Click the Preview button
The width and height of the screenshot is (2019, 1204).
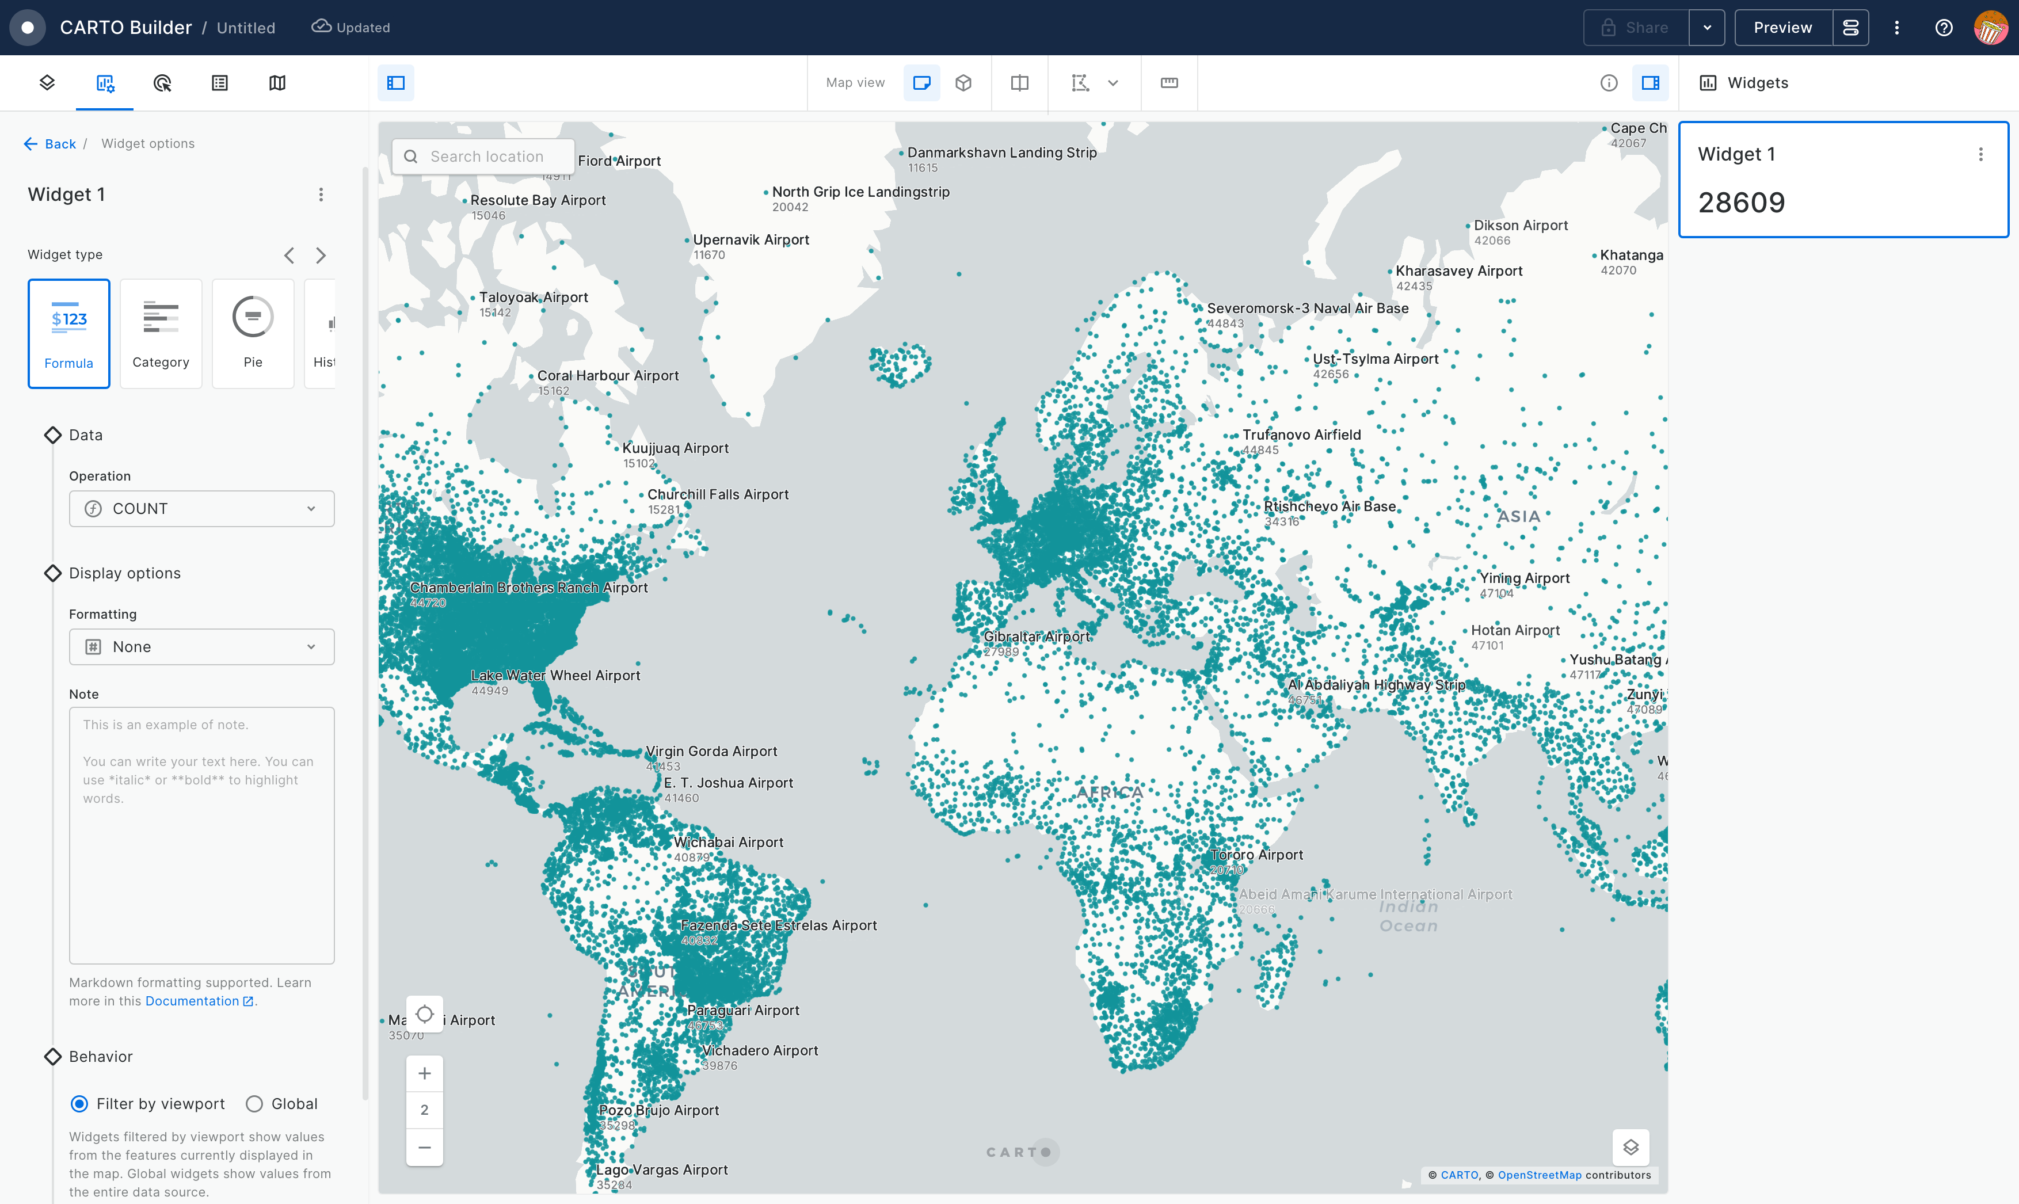coord(1782,28)
